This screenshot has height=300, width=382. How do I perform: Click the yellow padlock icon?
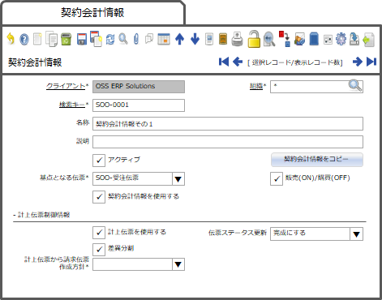(x=254, y=39)
